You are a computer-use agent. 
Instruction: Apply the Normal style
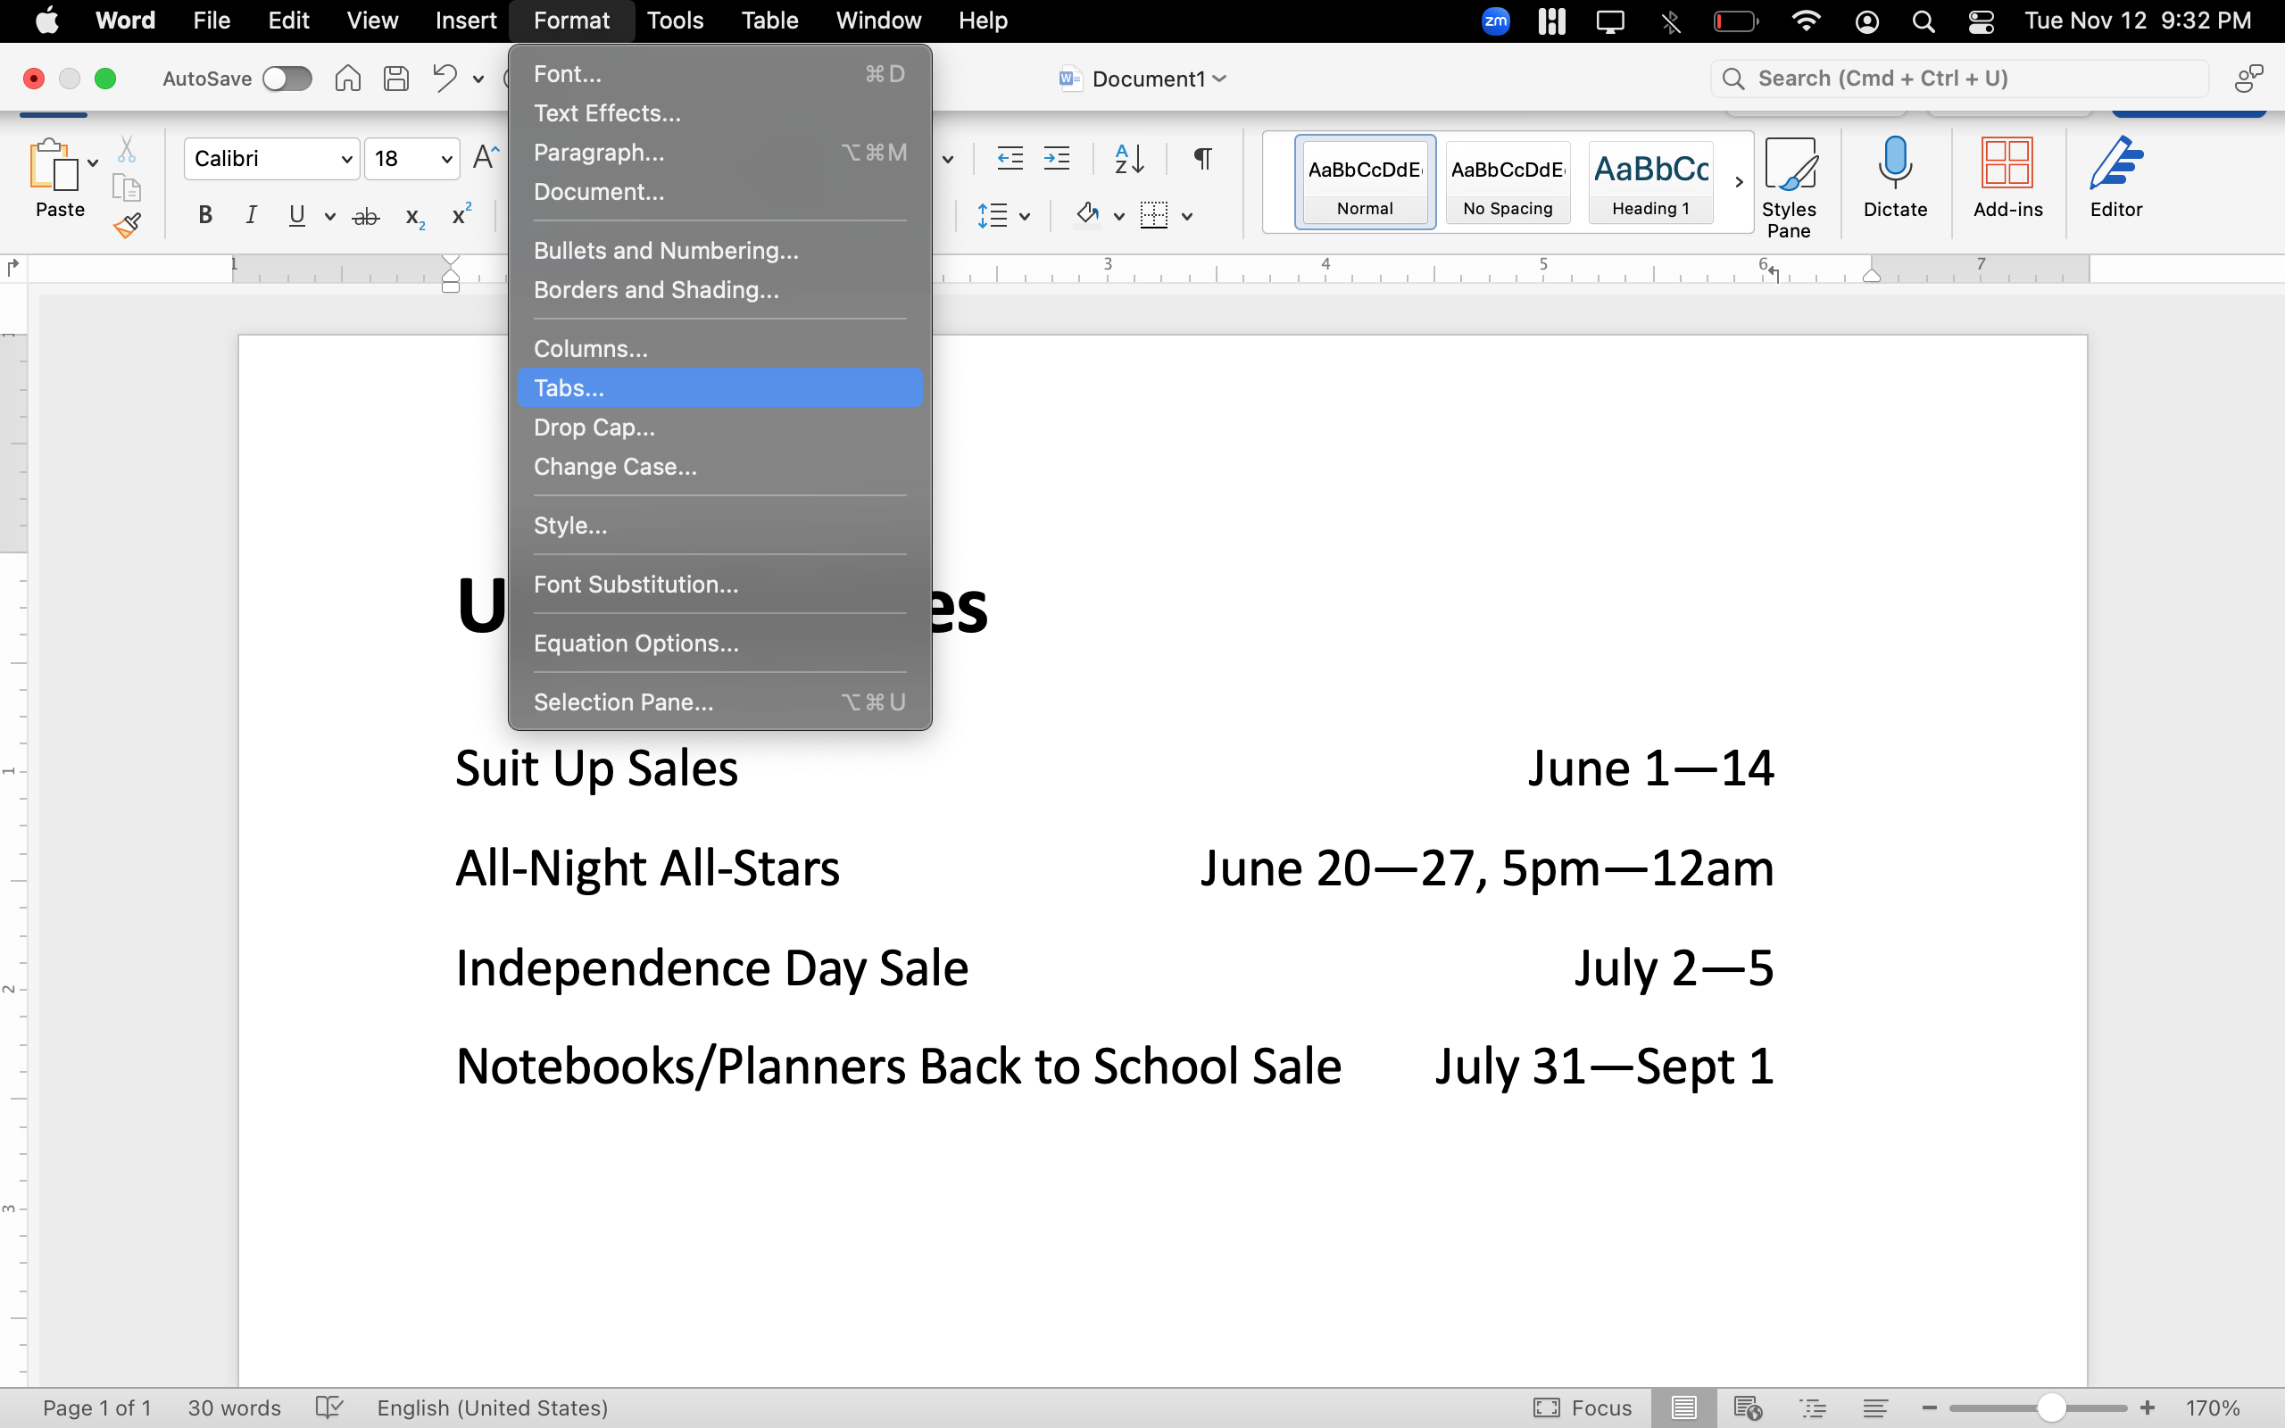click(1365, 181)
